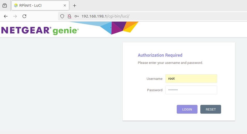Click the RPiWrt tab favicon
This screenshot has height=134, width=247.
[16, 5]
